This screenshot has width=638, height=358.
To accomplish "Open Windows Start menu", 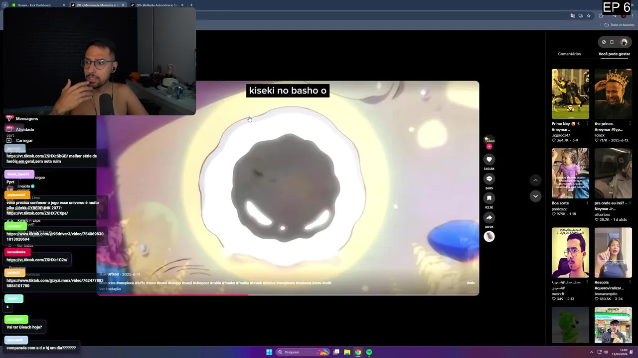I will click(x=269, y=352).
